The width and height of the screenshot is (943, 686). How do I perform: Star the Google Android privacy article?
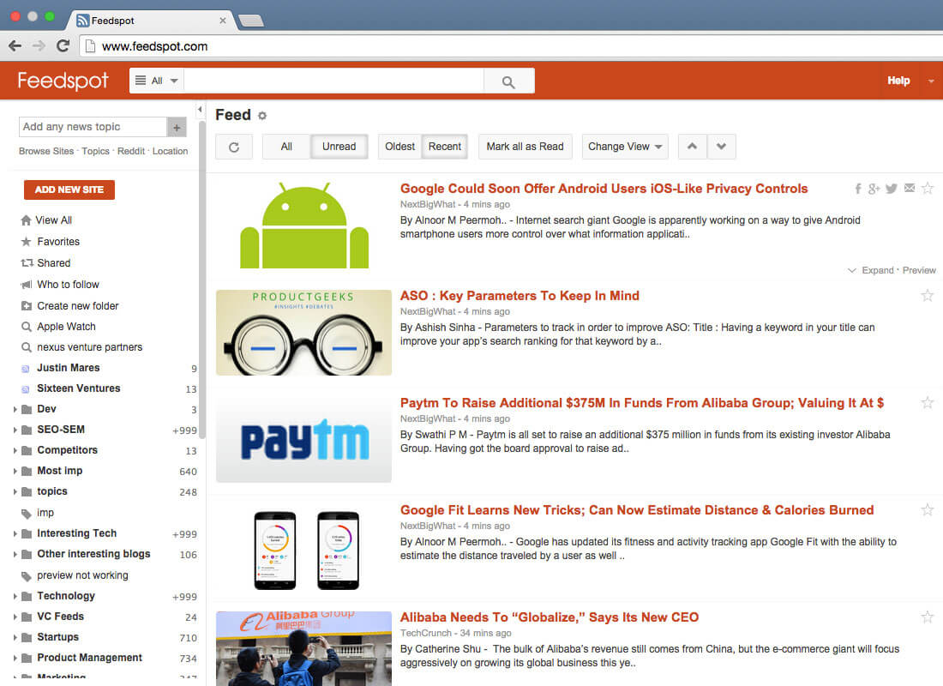tap(928, 189)
